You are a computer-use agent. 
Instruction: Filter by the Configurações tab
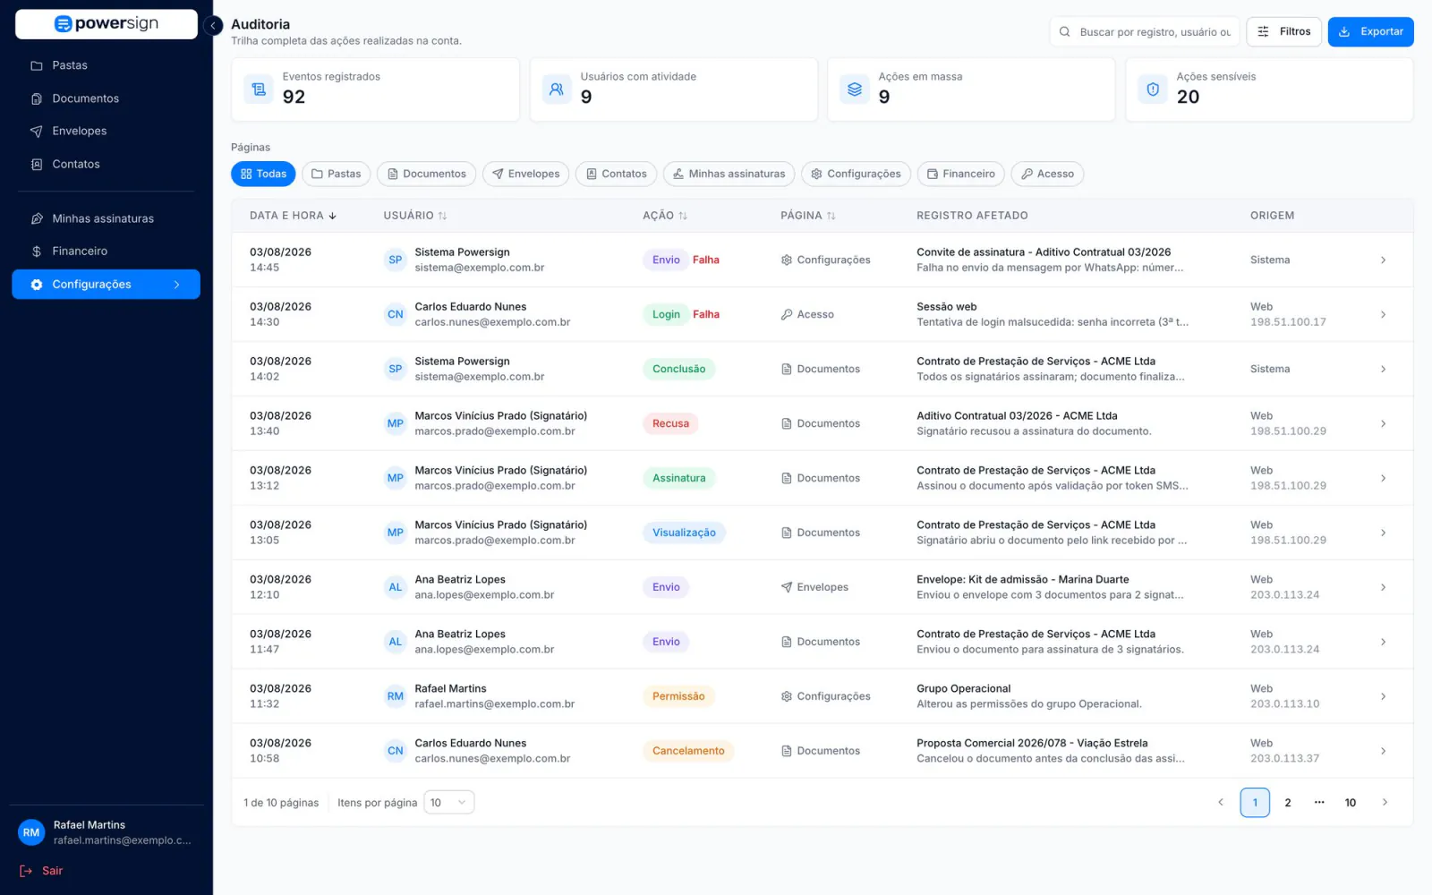pos(856,174)
